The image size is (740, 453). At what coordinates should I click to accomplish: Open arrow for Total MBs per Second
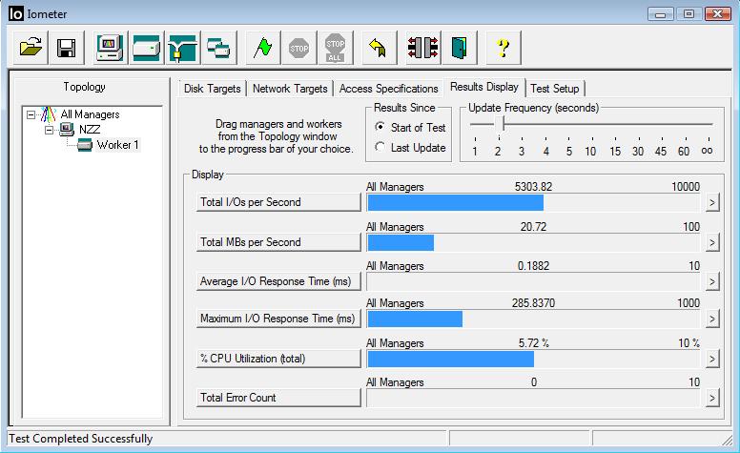(712, 243)
